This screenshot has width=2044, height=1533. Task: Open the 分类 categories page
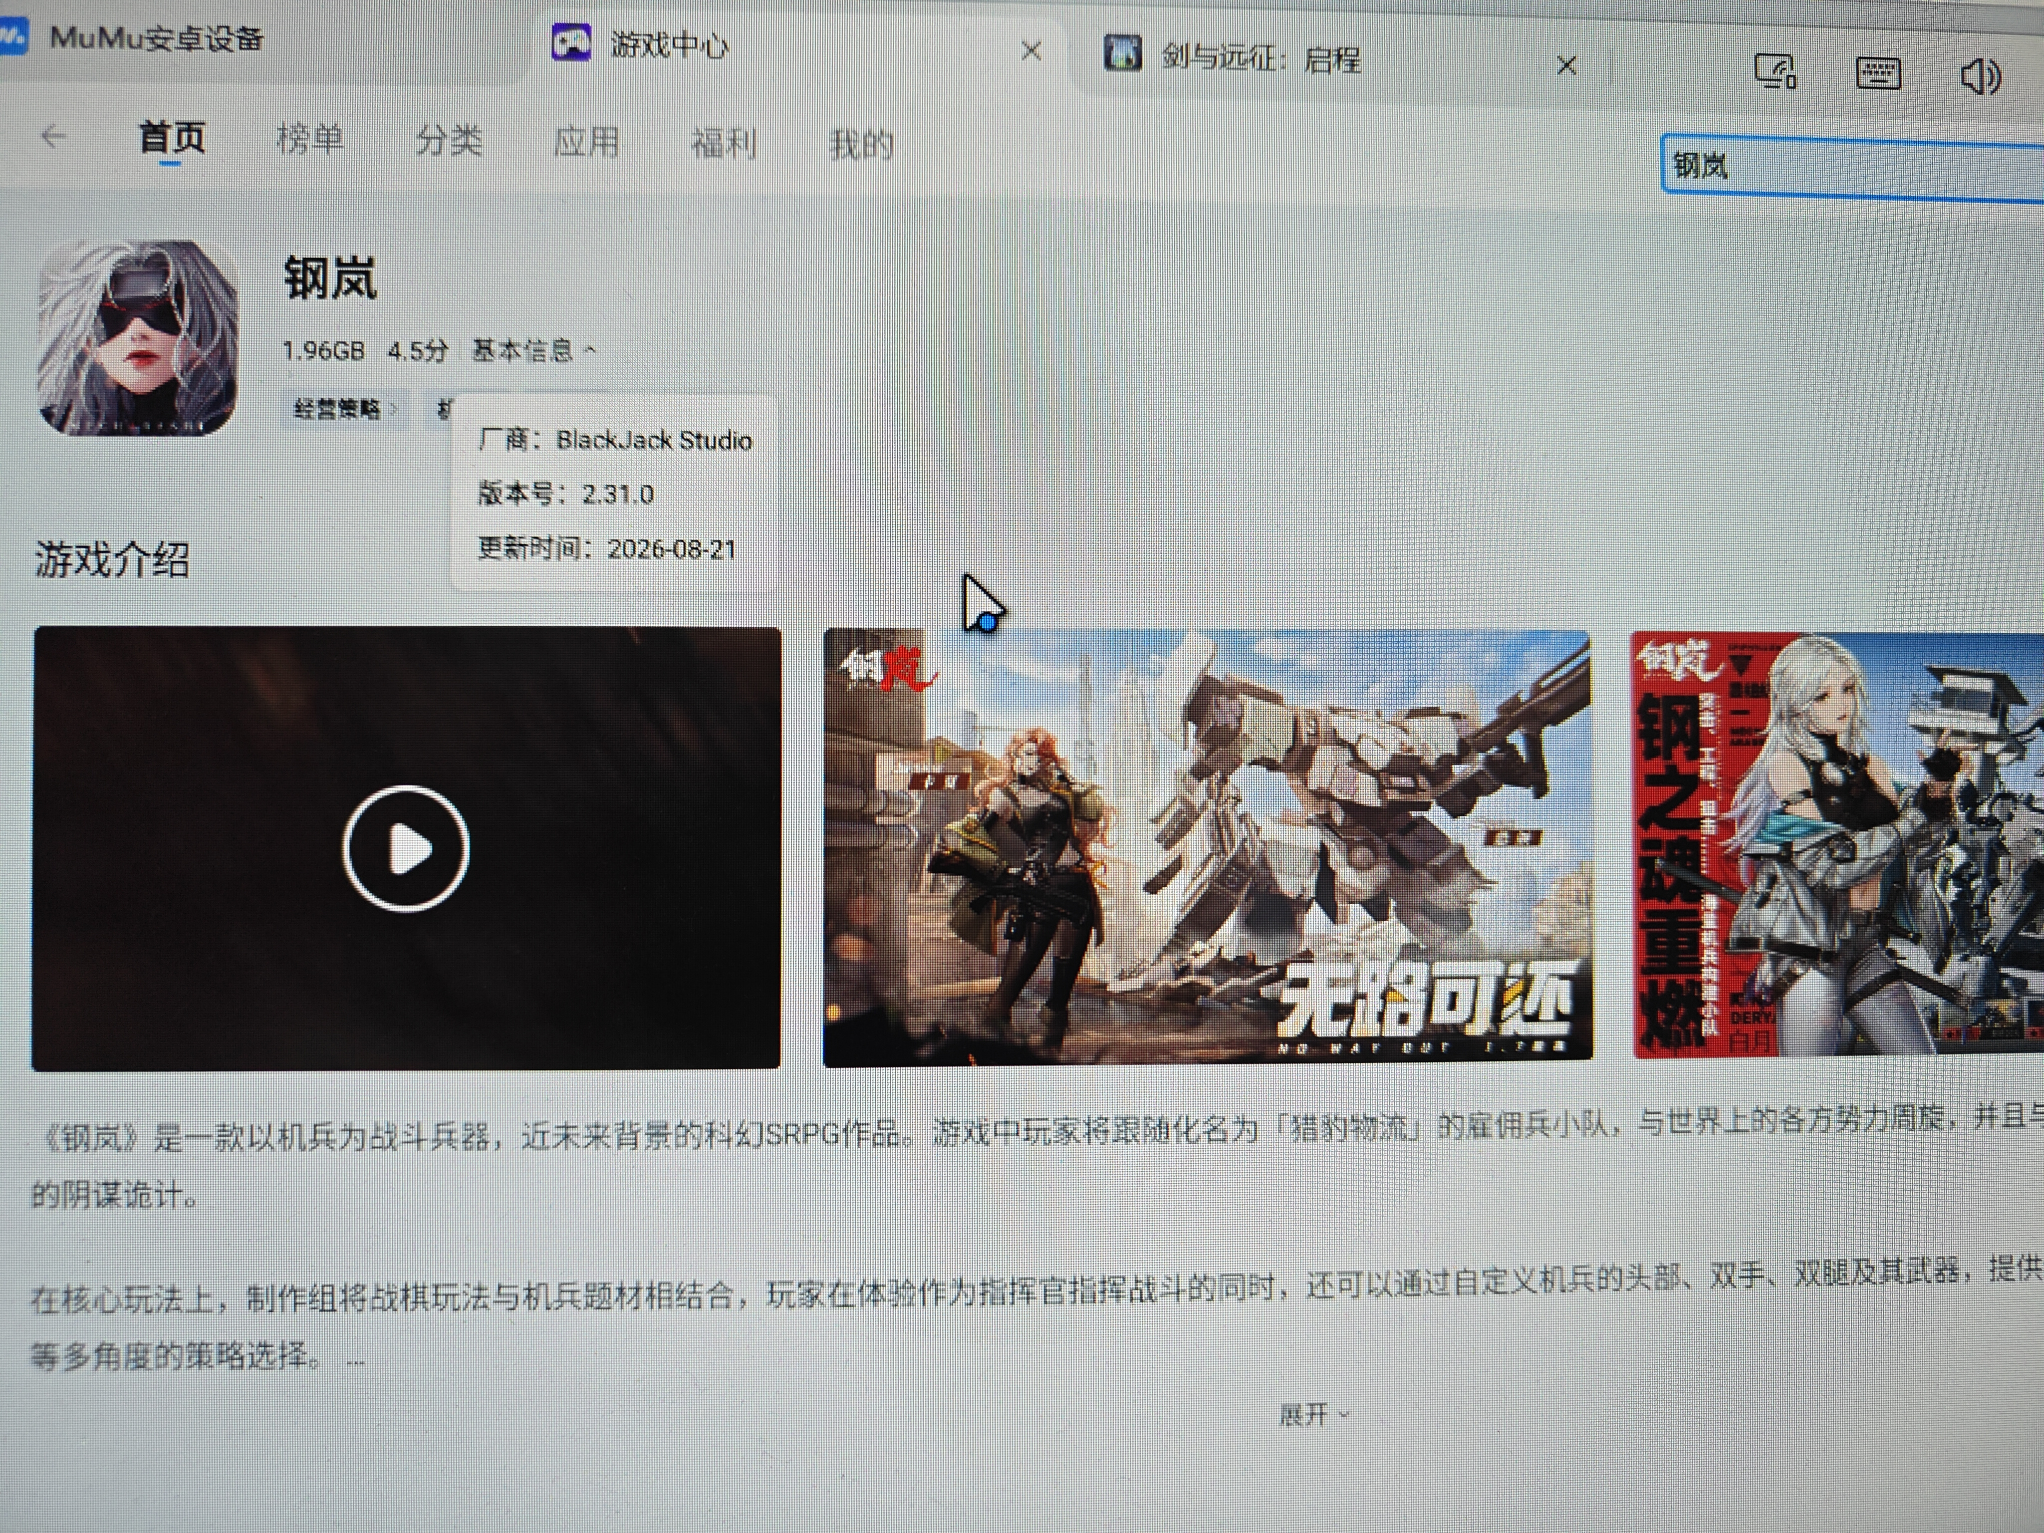[x=448, y=140]
